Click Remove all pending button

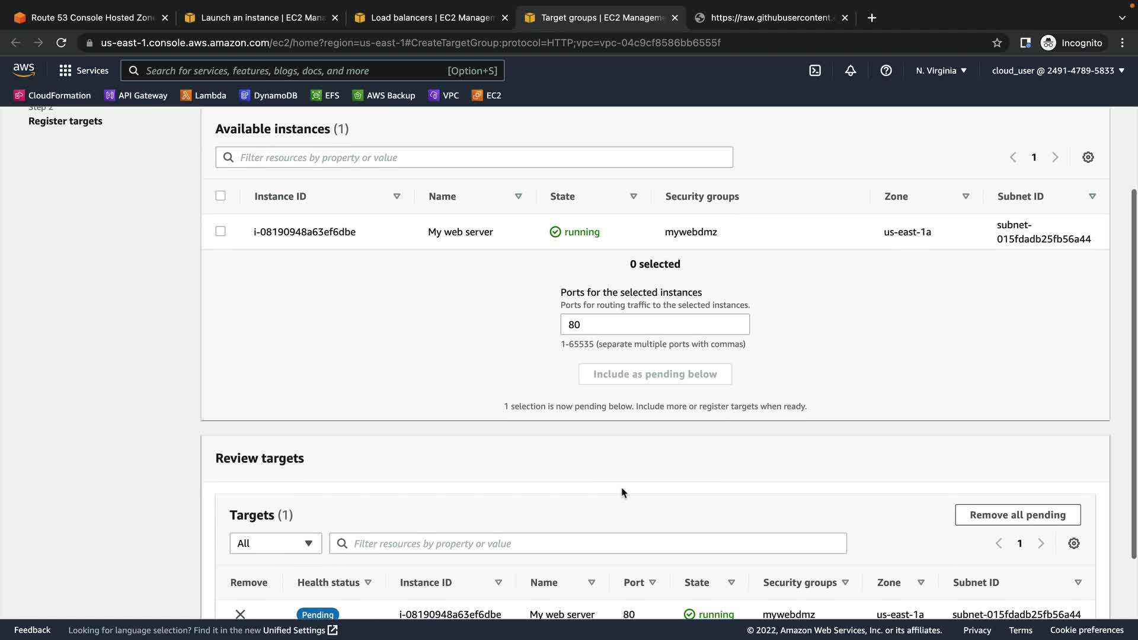(1018, 515)
